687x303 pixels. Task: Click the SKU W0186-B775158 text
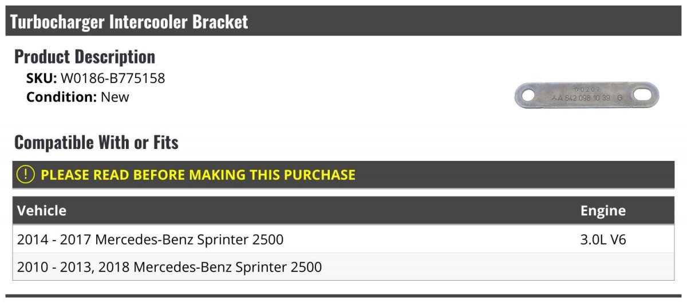click(96, 78)
